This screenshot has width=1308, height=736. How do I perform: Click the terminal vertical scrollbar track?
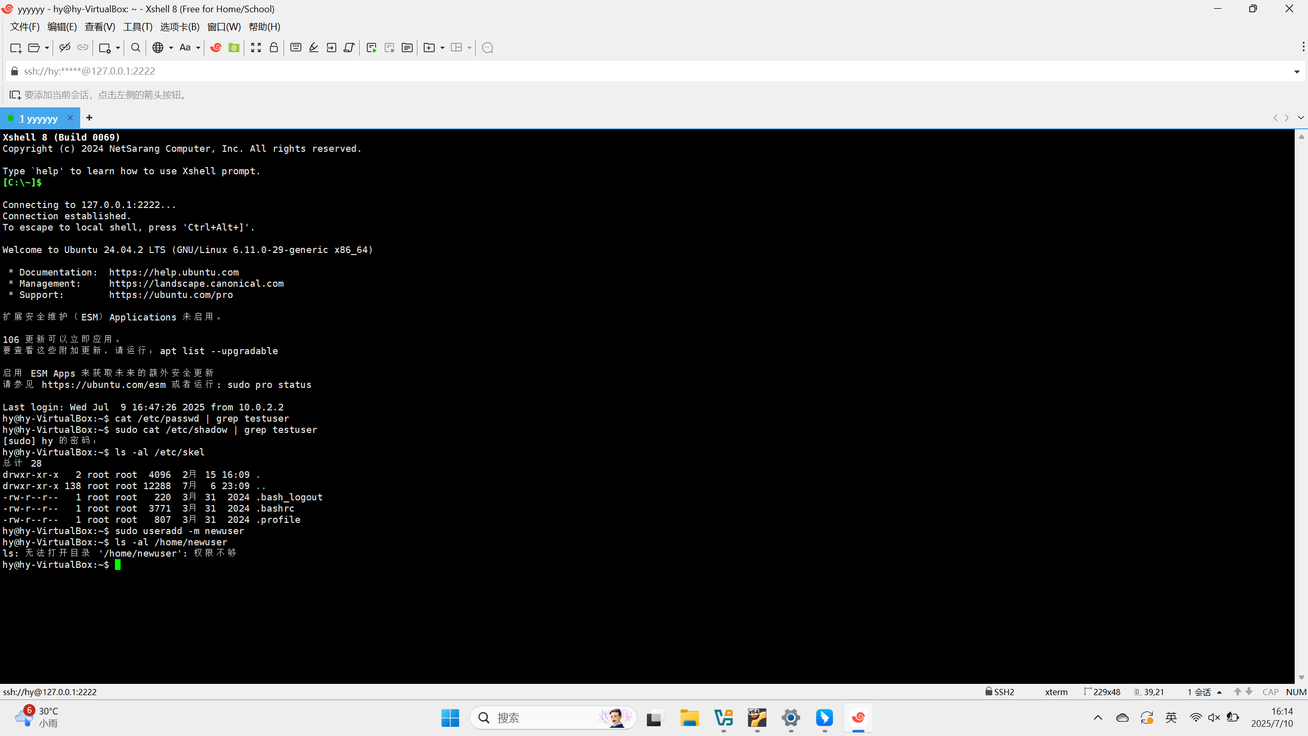[1301, 409]
